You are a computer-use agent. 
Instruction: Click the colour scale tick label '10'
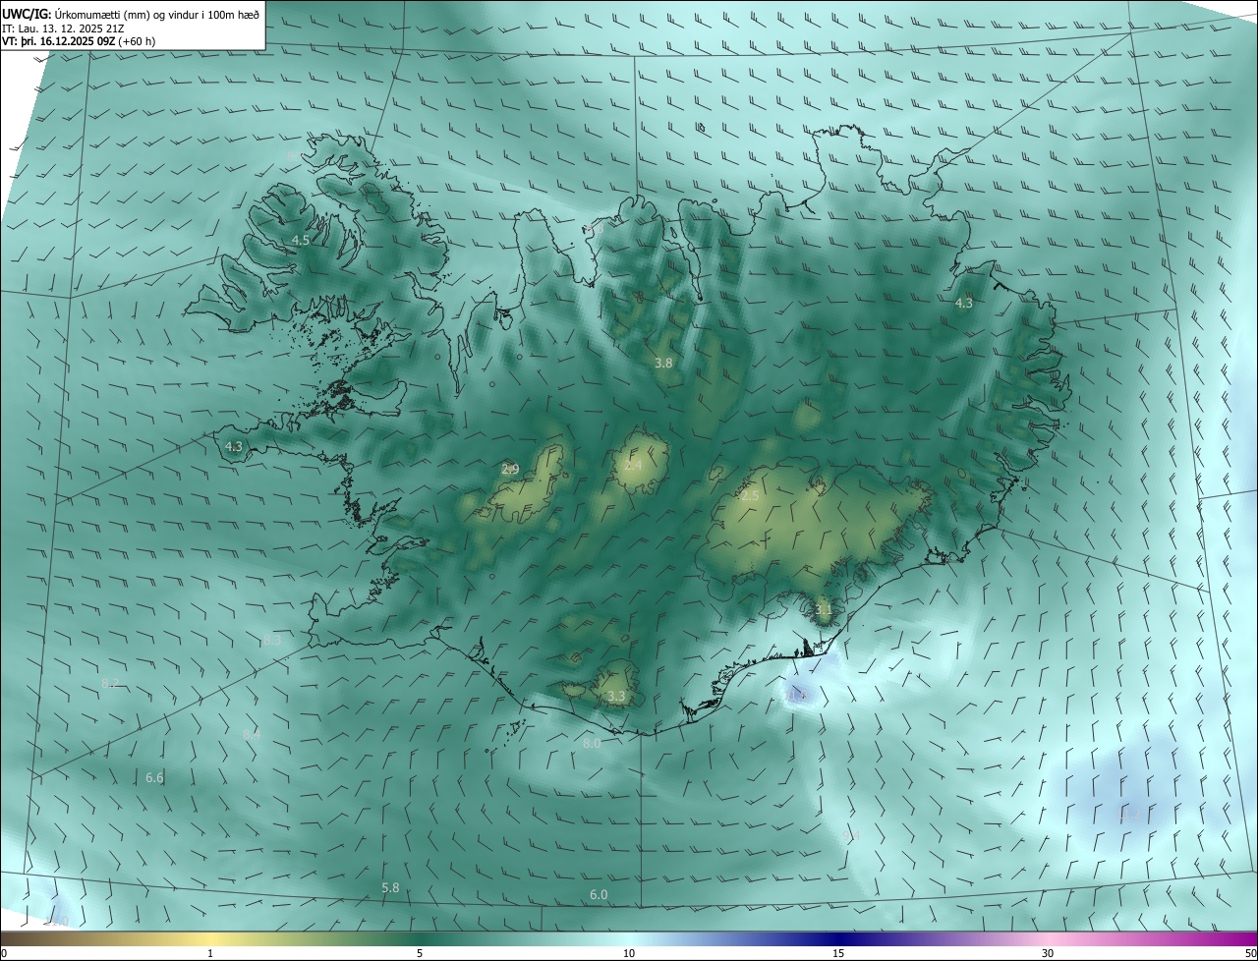(629, 953)
